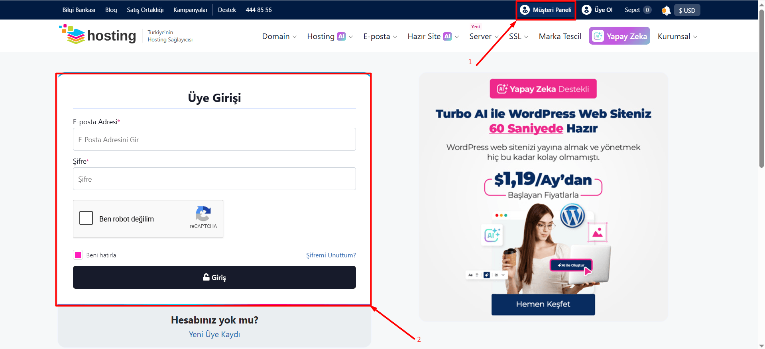The height and width of the screenshot is (349, 765).
Task: Click the Üye Girişi heading
Action: tap(214, 98)
